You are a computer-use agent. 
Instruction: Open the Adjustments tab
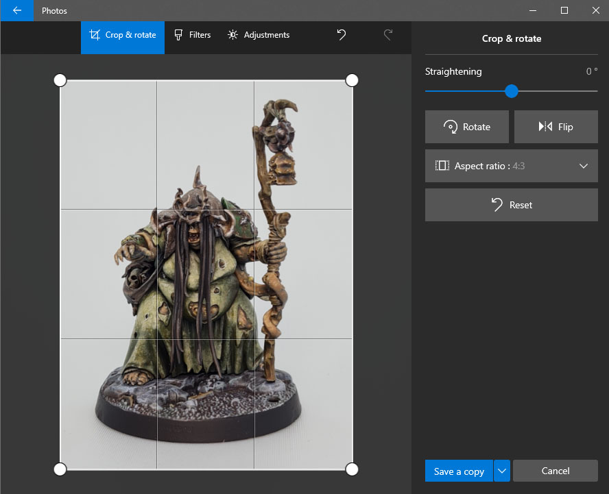(259, 35)
